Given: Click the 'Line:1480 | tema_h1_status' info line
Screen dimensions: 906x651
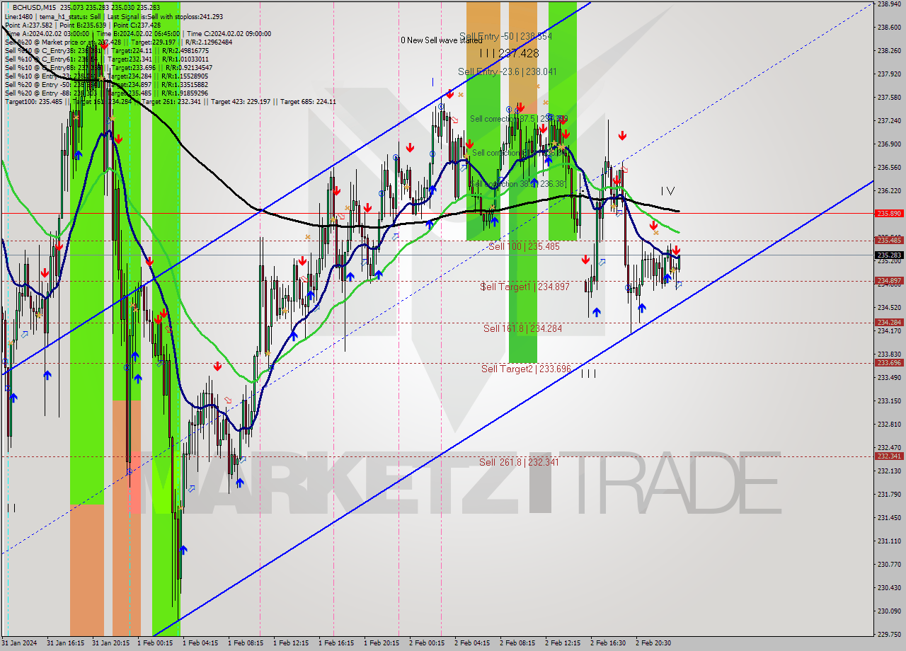Looking at the screenshot, I should (x=113, y=16).
